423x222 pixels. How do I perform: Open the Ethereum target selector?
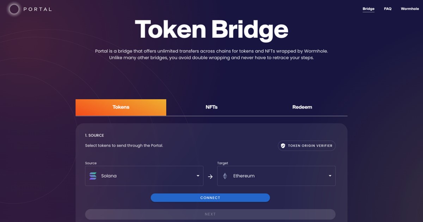point(275,176)
